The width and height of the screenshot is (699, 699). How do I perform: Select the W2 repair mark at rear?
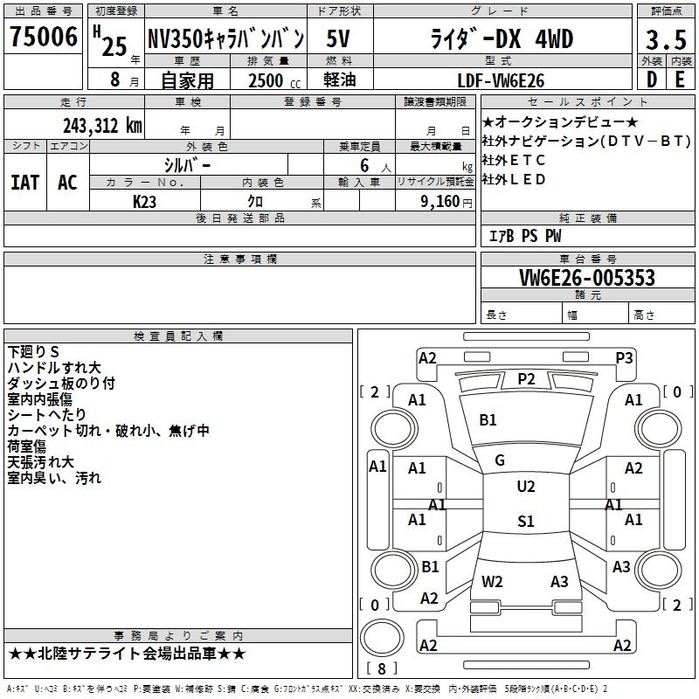click(x=492, y=581)
